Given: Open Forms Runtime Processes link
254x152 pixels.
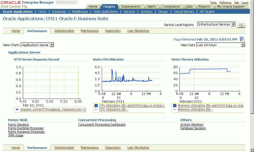Looking at the screenshot, I should click(26, 128).
